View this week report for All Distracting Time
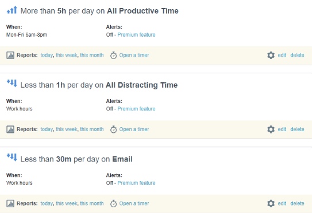 click(67, 129)
